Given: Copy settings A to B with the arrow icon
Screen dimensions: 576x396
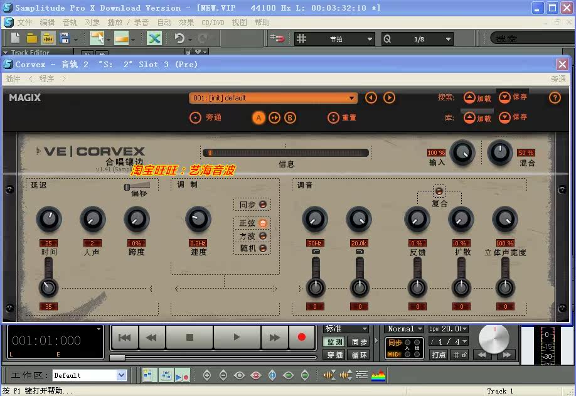Looking at the screenshot, I should coord(274,118).
